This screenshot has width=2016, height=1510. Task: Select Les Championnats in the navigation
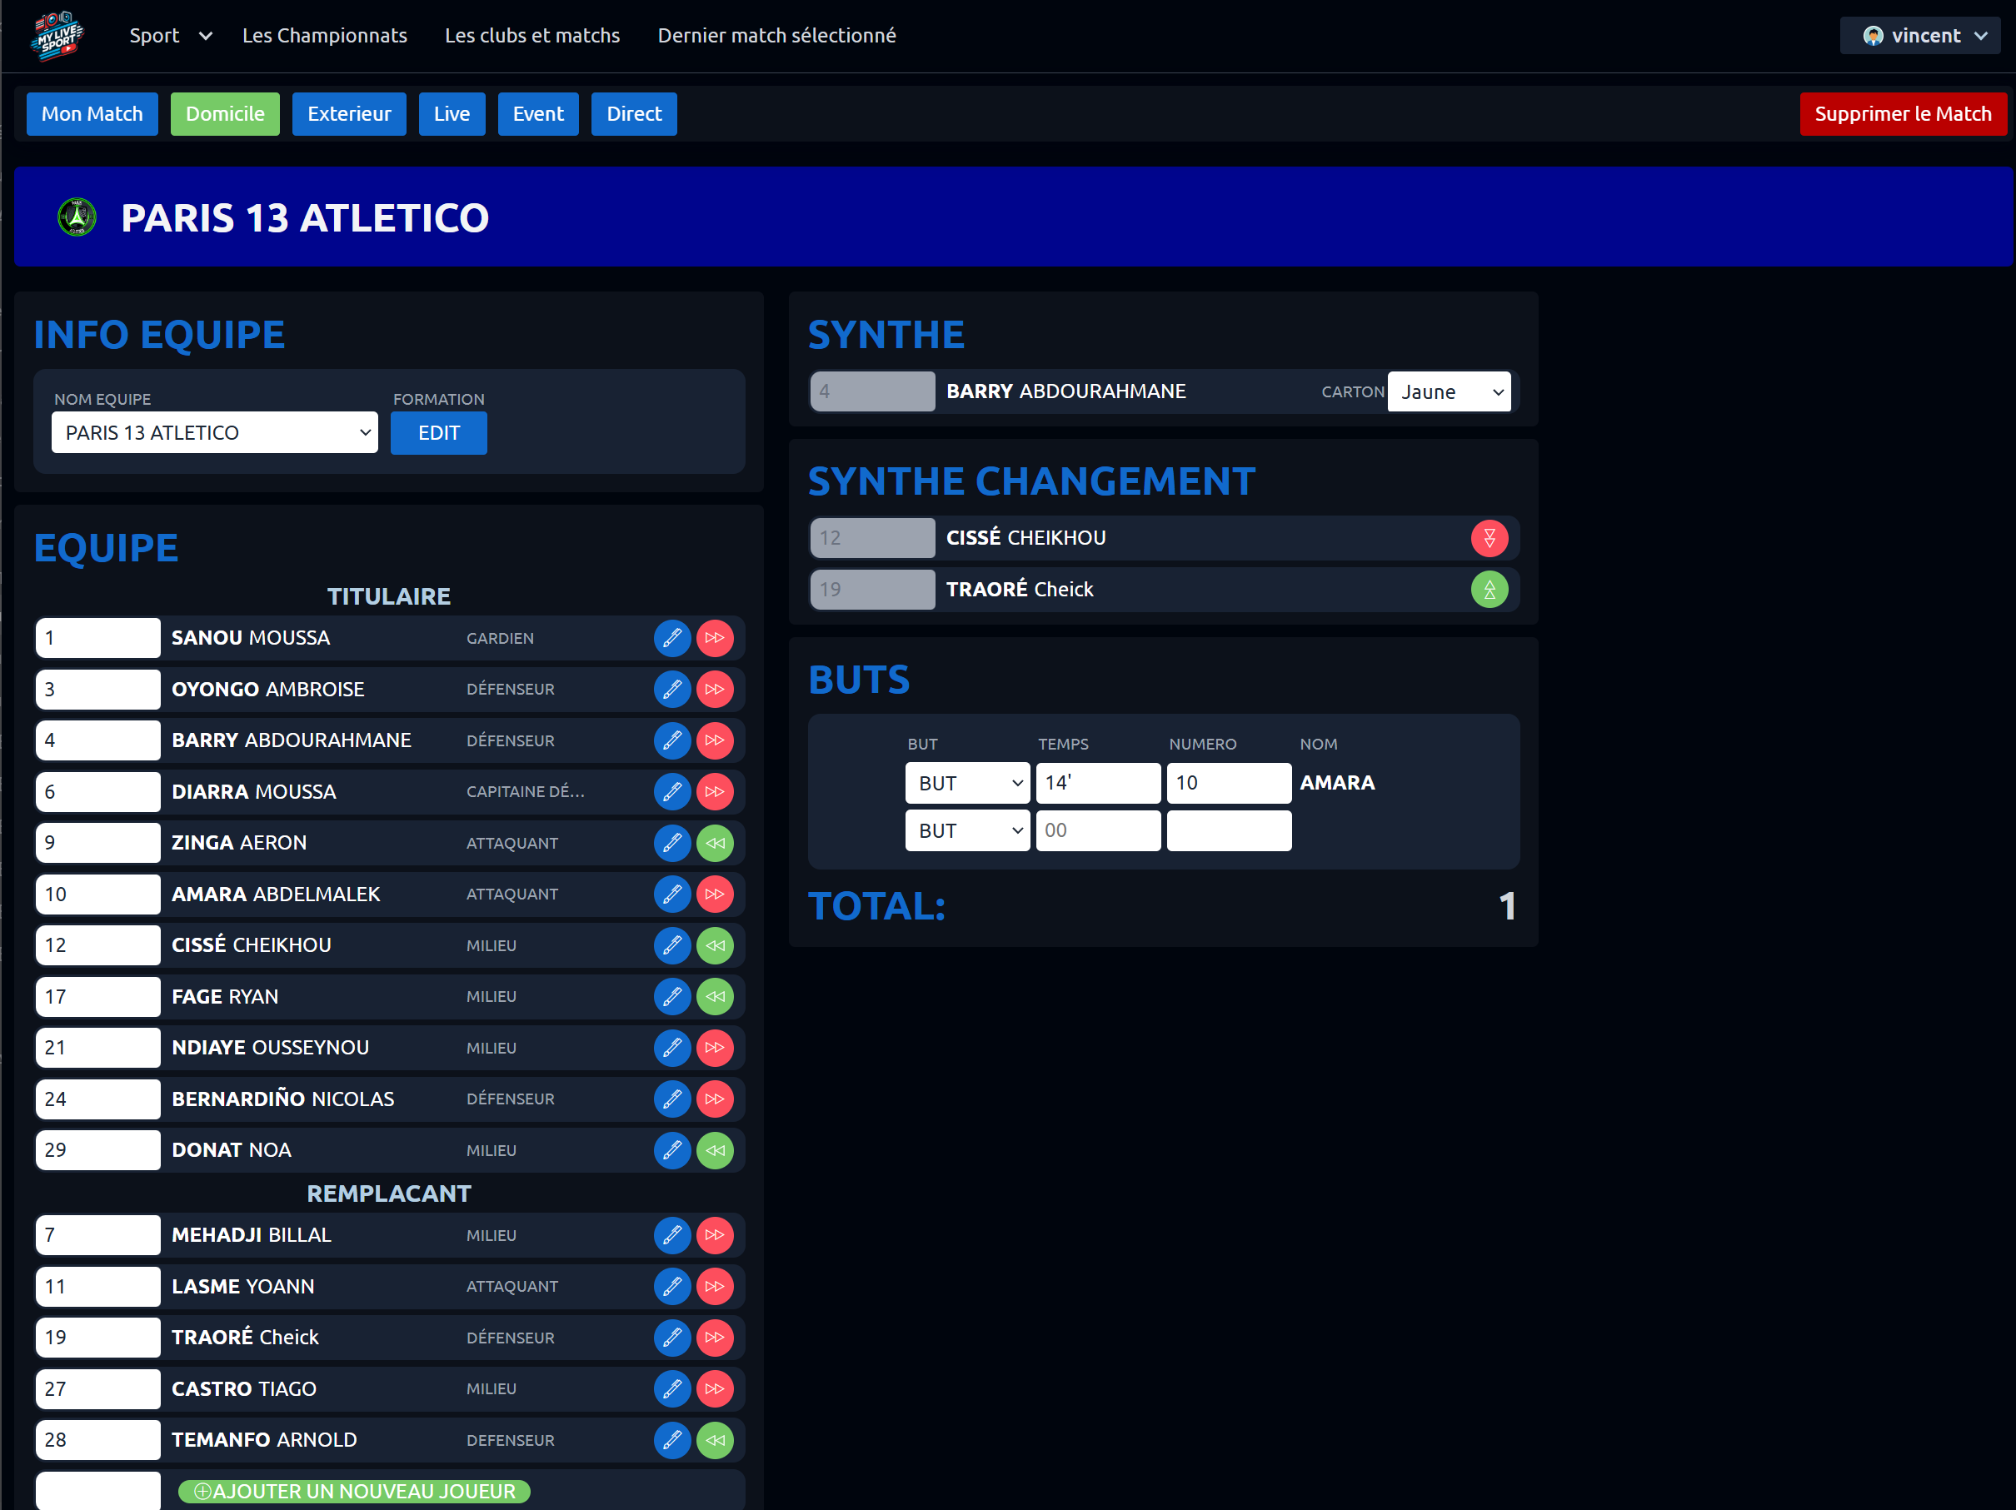point(324,36)
